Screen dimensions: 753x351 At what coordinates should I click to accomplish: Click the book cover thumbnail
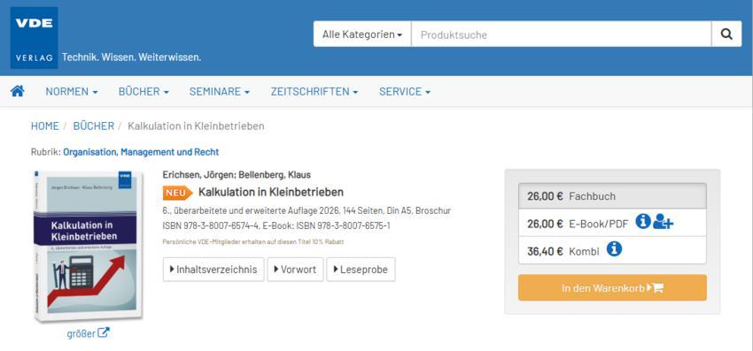coord(89,246)
